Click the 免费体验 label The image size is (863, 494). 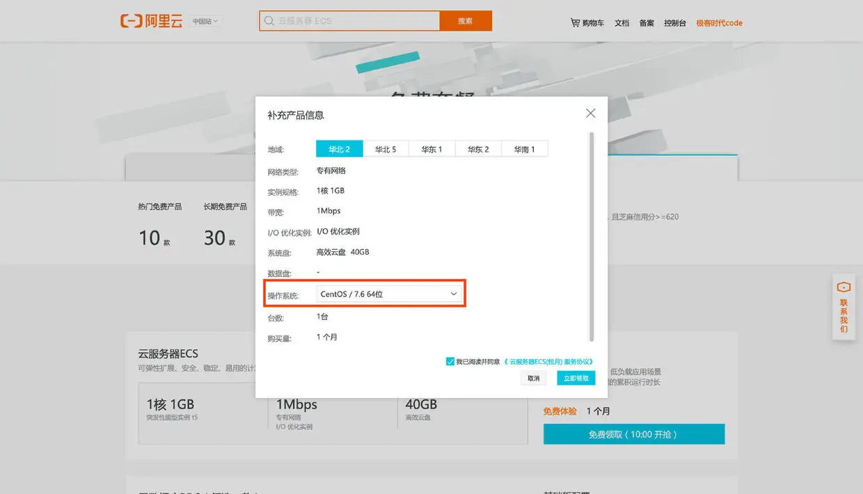[560, 411]
